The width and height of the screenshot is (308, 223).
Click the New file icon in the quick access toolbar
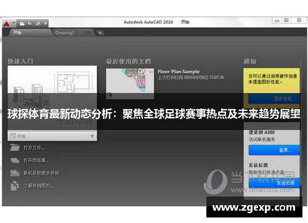coord(22,24)
